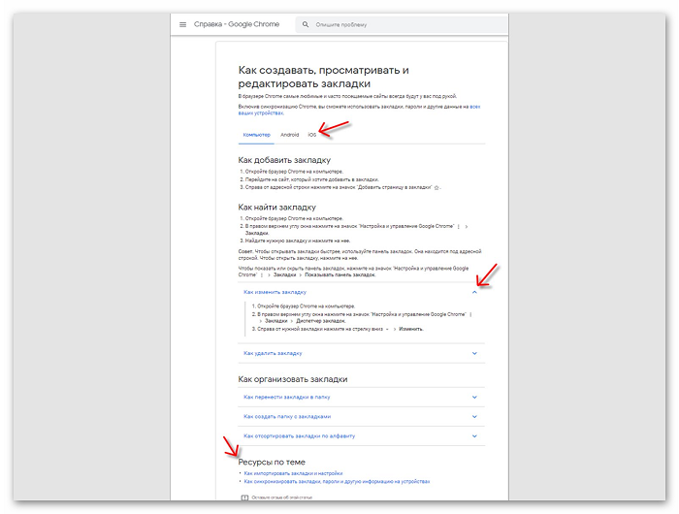Click the 'Как организовать закладки' heading
The width and height of the screenshot is (679, 514).
point(293,379)
